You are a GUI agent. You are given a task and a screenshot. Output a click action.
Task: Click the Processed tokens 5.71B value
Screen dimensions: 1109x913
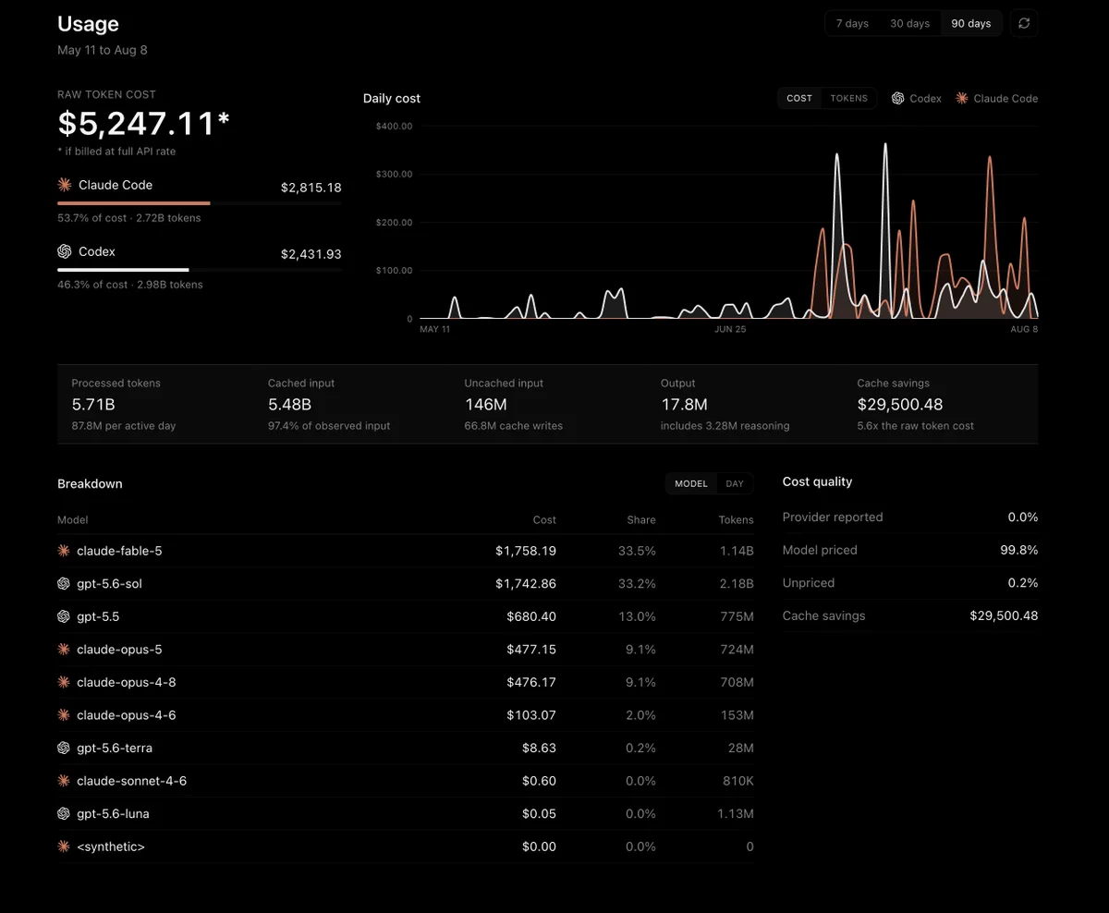click(93, 405)
